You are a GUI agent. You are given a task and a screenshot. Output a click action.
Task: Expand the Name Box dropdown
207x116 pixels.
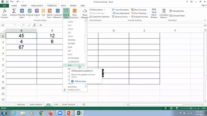click(15, 25)
